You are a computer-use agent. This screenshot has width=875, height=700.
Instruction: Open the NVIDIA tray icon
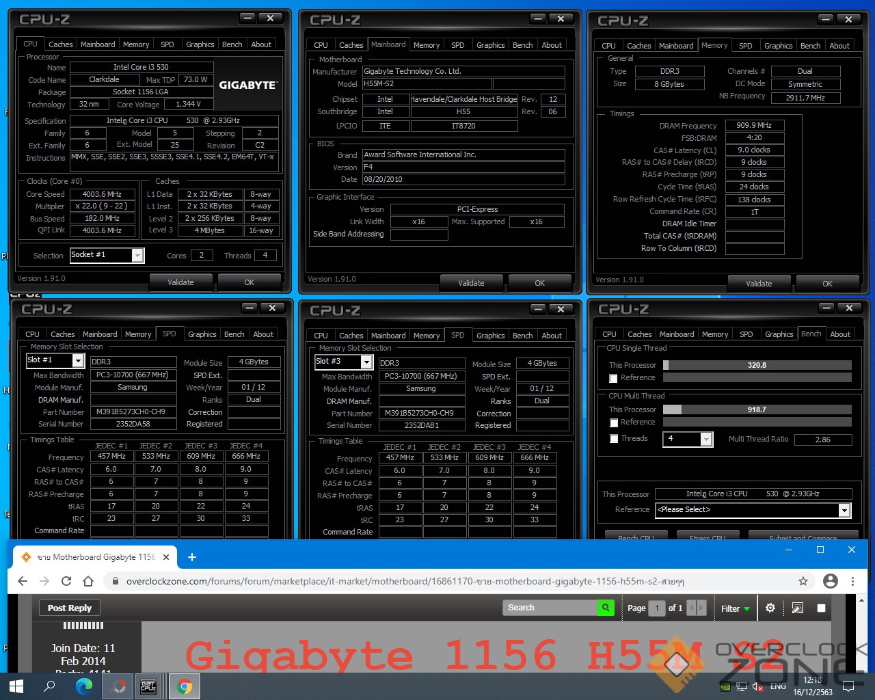point(725,686)
